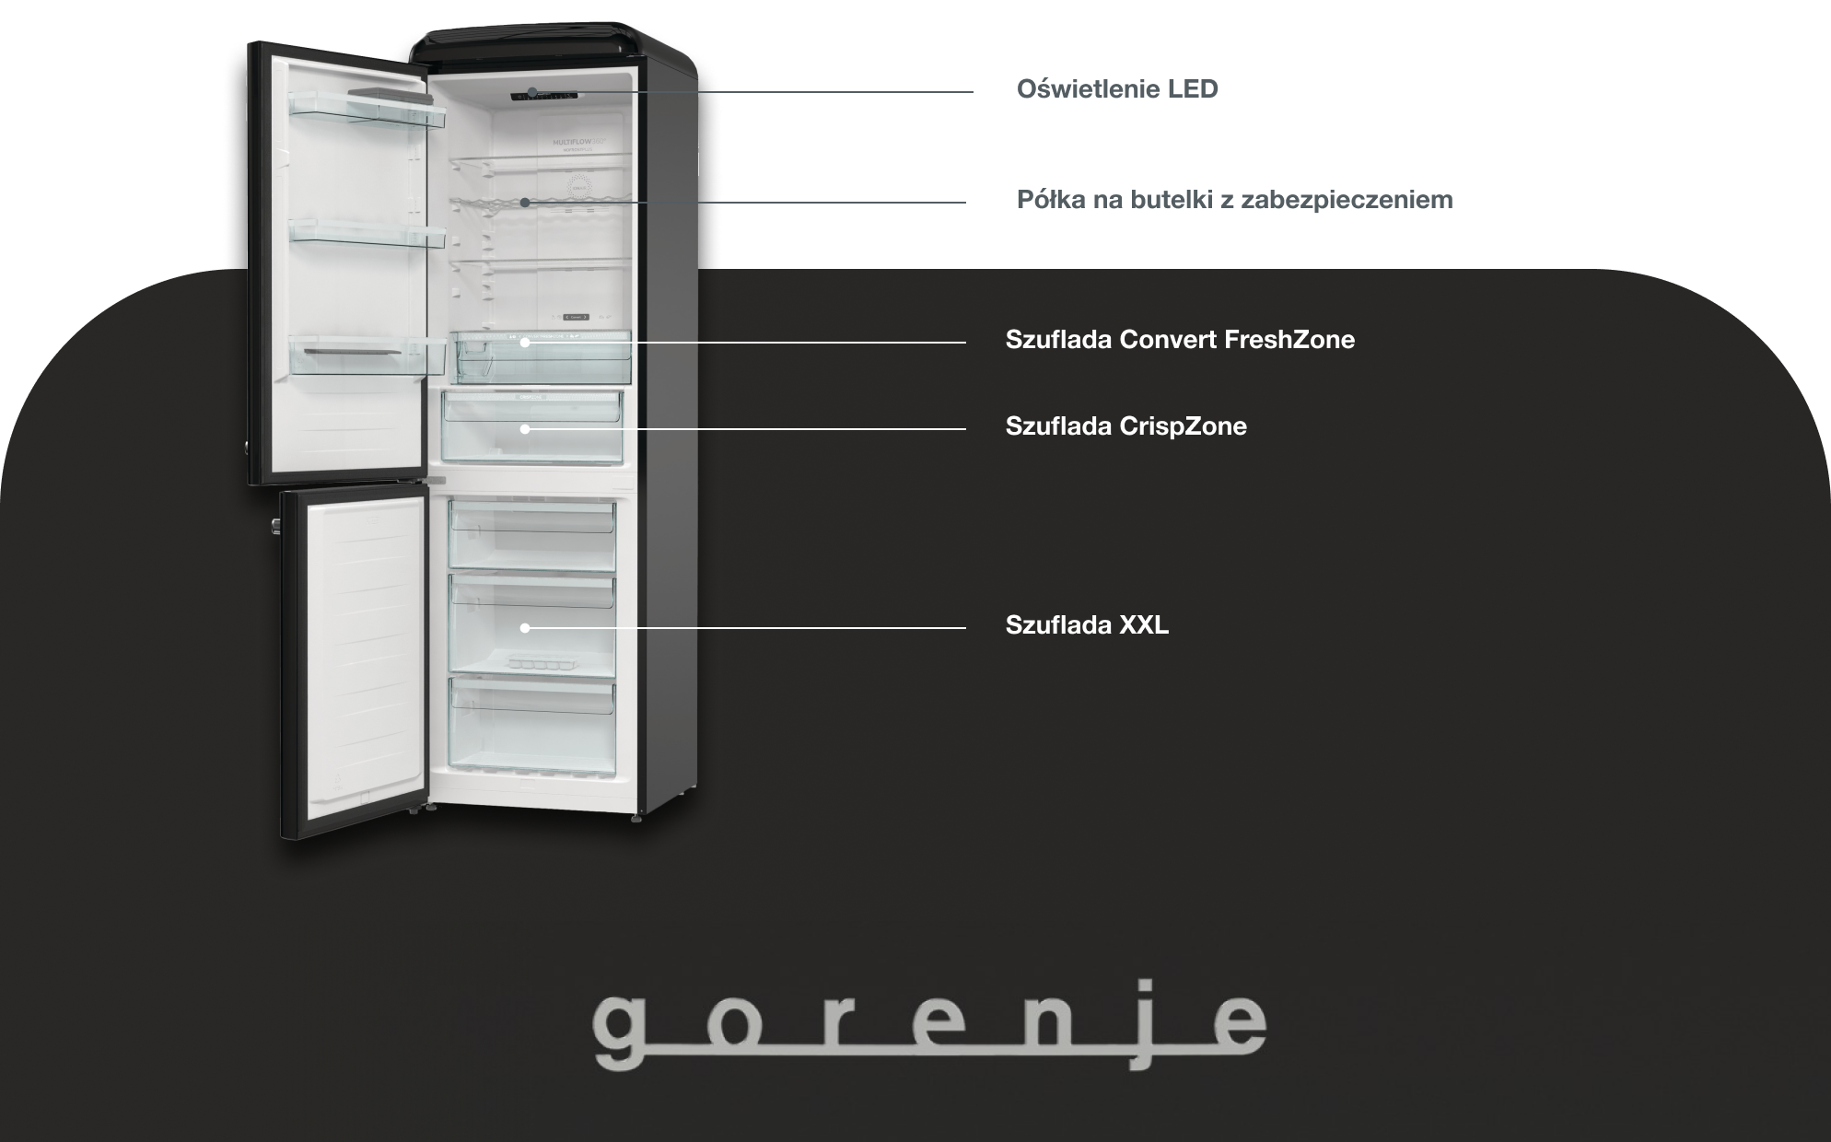Click the gorenje logo
Viewport: 1831px width, 1142px height.
(x=928, y=1025)
